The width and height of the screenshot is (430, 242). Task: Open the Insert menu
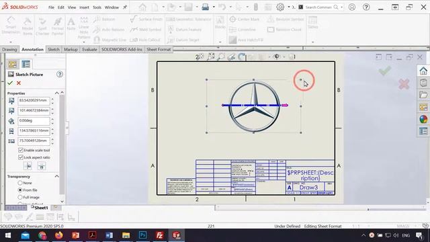pyautogui.click(x=84, y=7)
